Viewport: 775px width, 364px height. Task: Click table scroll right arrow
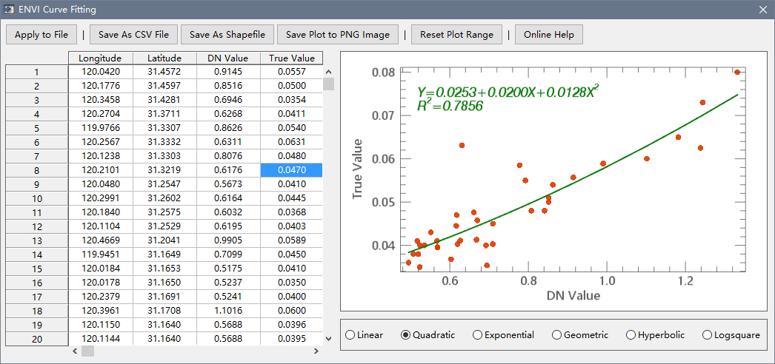(x=316, y=351)
